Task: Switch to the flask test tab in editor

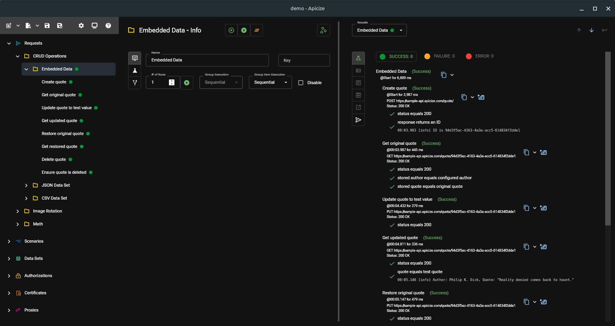Action: coord(135,70)
